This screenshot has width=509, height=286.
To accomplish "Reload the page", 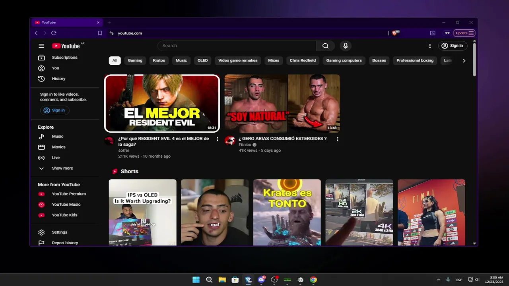I will [54, 33].
